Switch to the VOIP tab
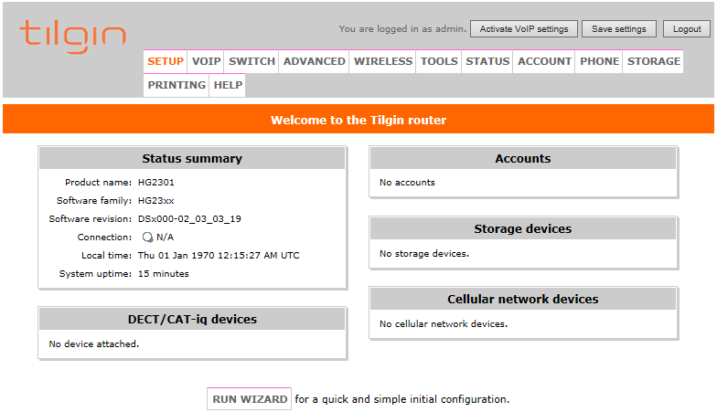Screen dimensions: 717x412 [206, 61]
